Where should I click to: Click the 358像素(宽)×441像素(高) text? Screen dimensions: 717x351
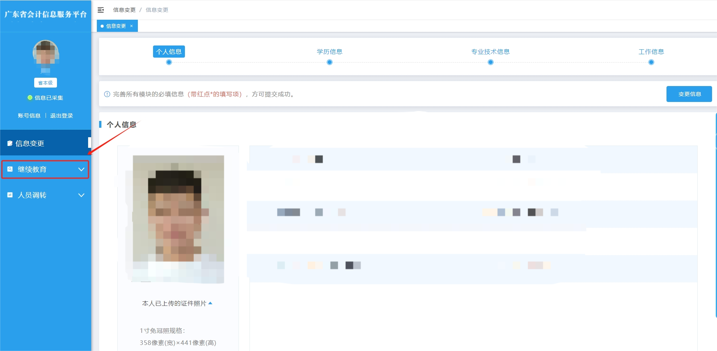click(x=178, y=343)
